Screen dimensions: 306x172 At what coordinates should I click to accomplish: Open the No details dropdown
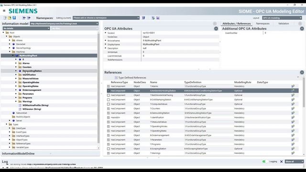coord(26,29)
